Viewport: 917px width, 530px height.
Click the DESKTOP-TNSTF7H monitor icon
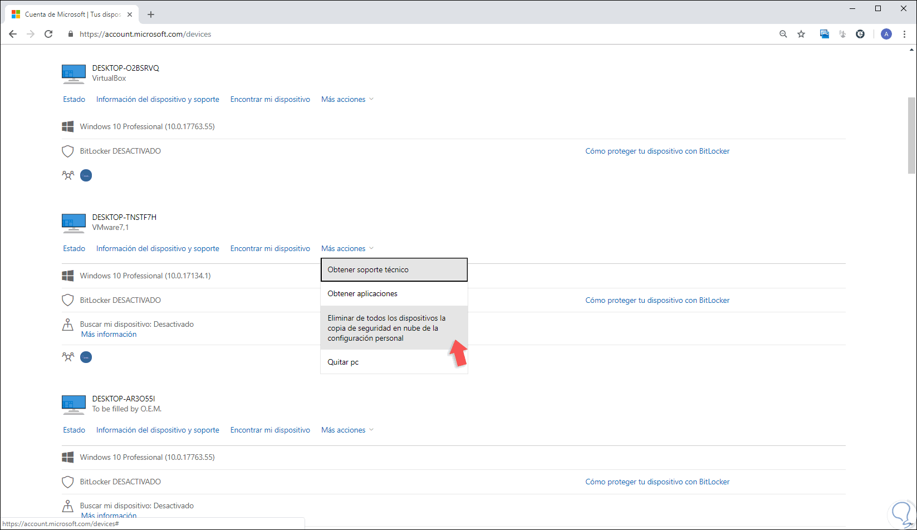coord(73,223)
